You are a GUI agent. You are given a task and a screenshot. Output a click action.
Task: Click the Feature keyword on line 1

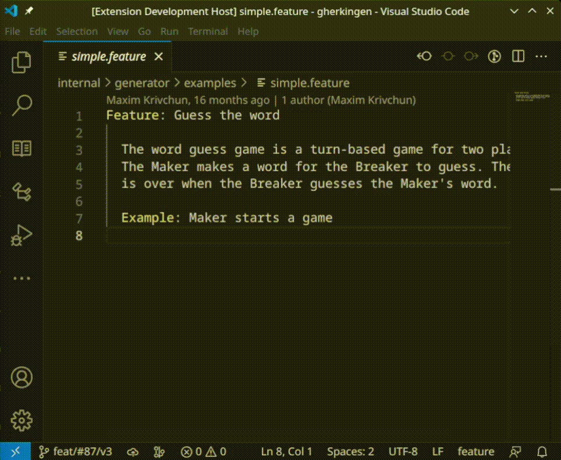(132, 115)
